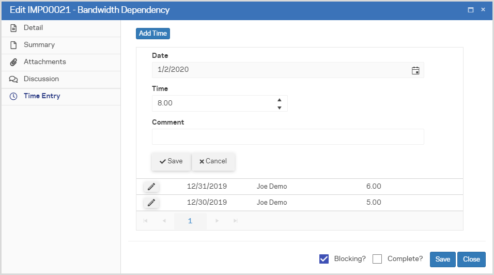Image resolution: width=494 pixels, height=275 pixels.
Task: Open the Attachments tab
Action: (x=44, y=62)
